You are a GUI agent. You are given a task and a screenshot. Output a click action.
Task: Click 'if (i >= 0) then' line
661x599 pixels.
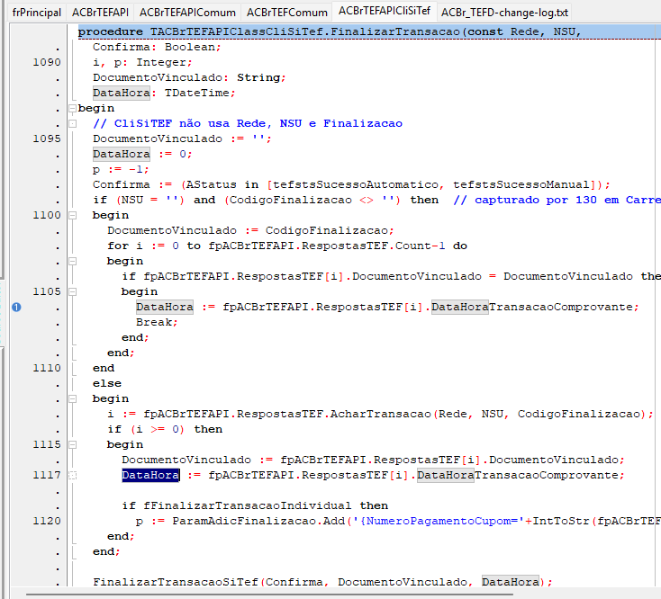(x=165, y=429)
